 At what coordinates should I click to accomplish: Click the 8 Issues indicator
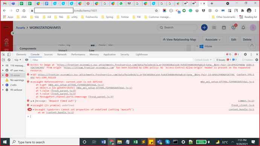(226, 60)
